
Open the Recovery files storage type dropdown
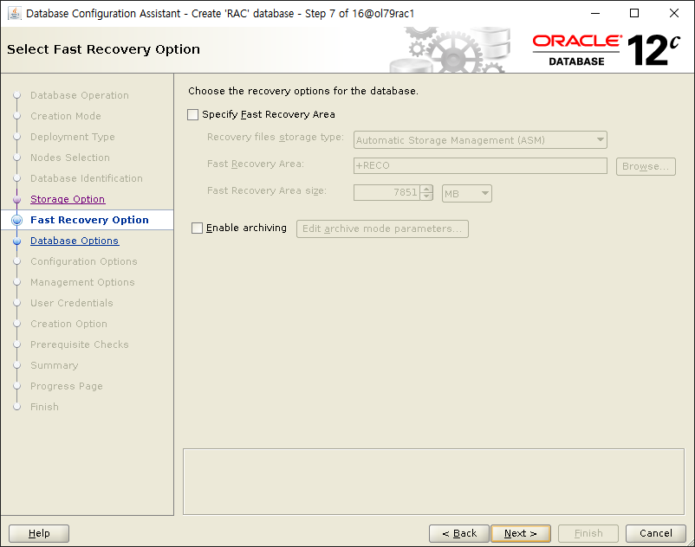480,140
